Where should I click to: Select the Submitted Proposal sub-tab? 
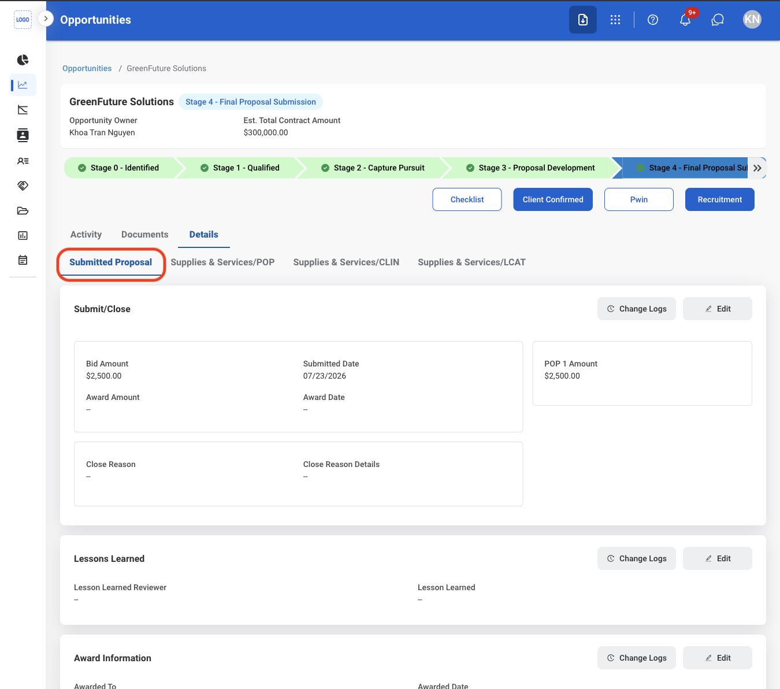coord(111,262)
